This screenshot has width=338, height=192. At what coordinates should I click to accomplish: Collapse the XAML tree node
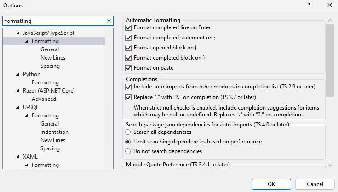pos(18,157)
